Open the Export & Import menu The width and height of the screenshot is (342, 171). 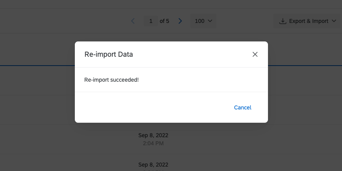308,21
